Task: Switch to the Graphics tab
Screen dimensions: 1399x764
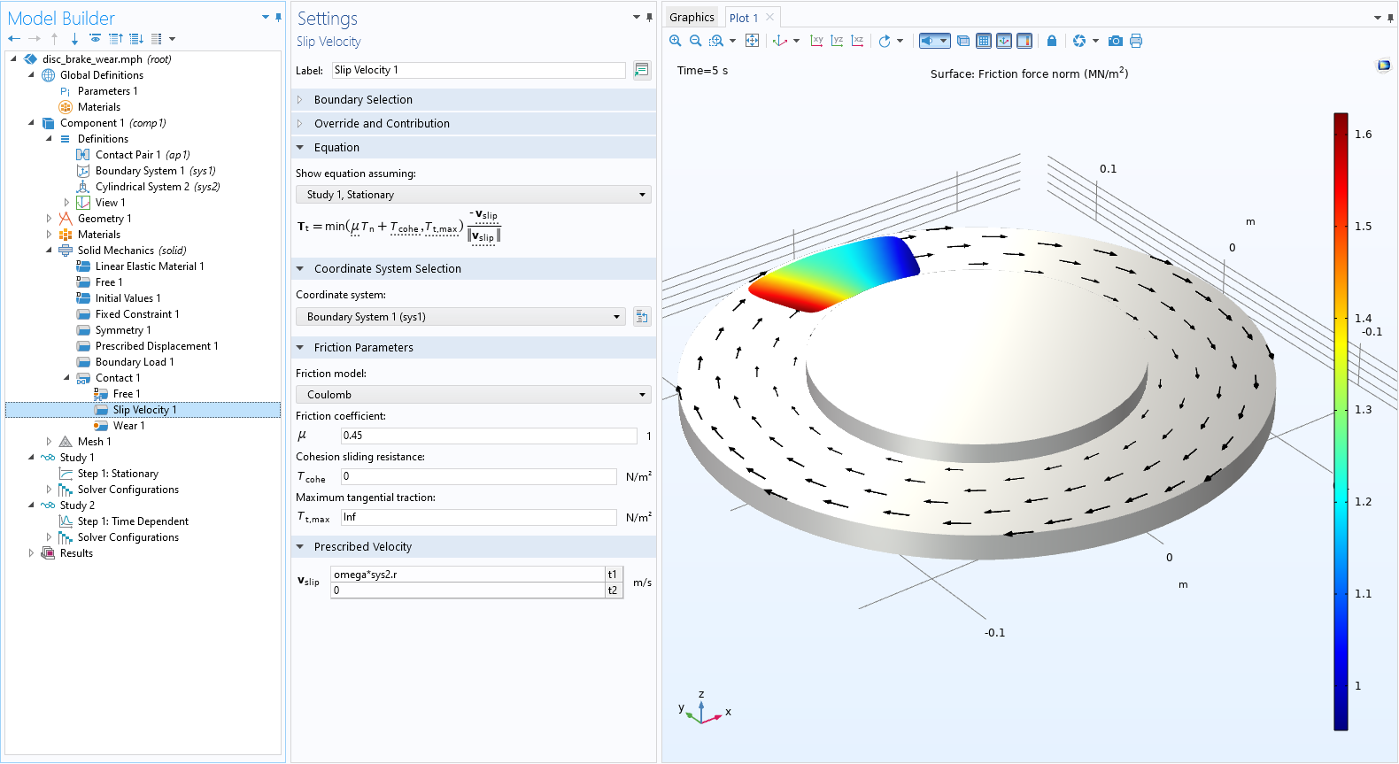Action: (692, 18)
